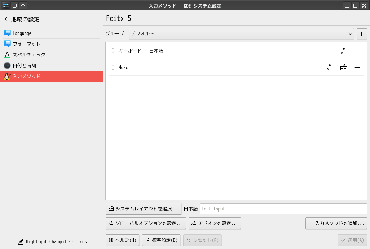Remove the Mozc input method
Screen dimensions: 370x249
click(357, 67)
